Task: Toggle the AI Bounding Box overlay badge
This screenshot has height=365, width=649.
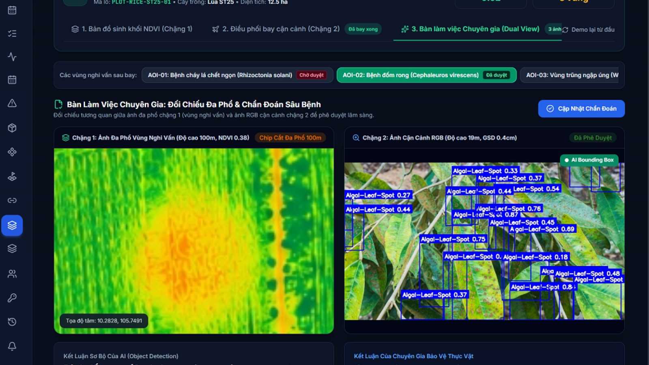Action: tap(589, 160)
